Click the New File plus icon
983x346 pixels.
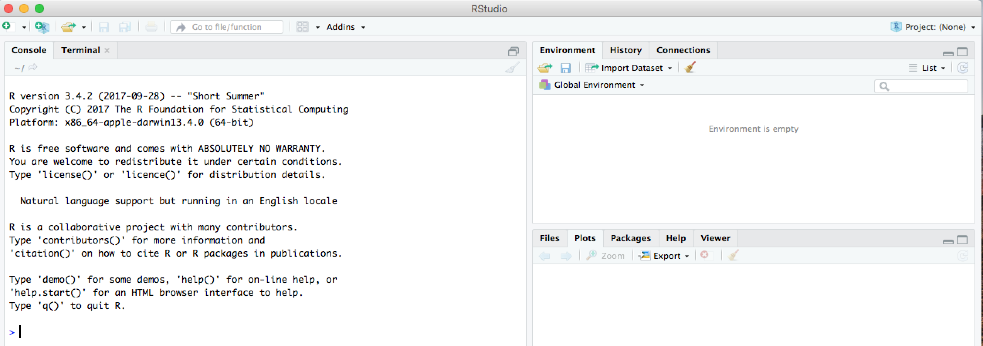(x=7, y=27)
